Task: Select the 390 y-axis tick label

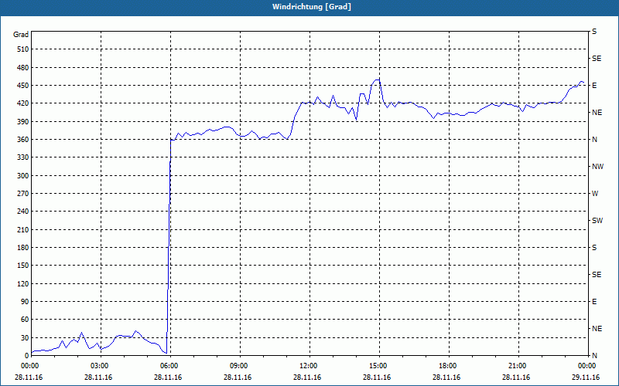Action: coord(23,122)
